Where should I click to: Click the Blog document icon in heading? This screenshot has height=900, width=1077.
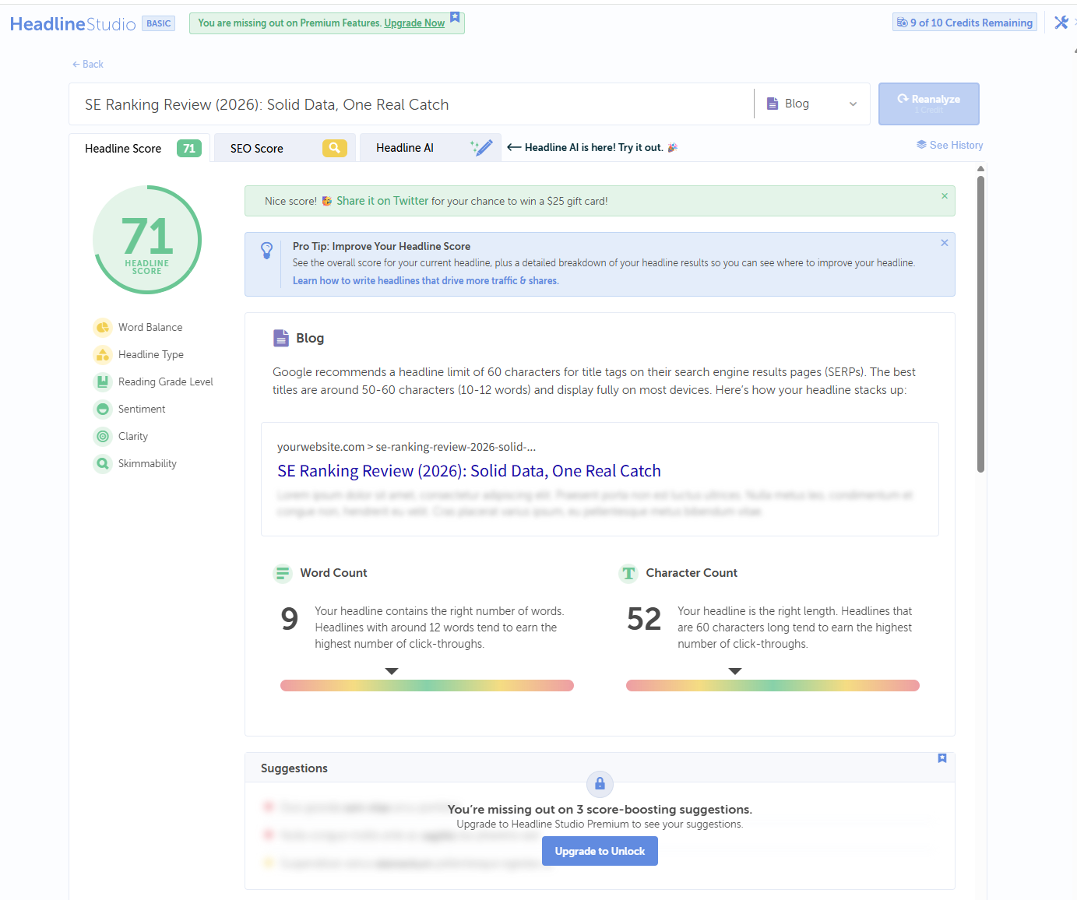[281, 338]
